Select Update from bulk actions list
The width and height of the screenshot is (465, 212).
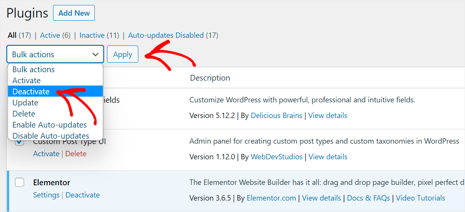[55, 102]
